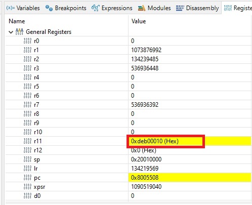Click sp value 0x20010000
Image resolution: width=252 pixels, height=205 pixels.
146,159
